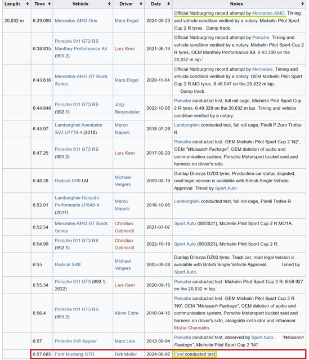Click the 2024-08-07 date cell
Screen dimensions: 309x360
pos(158,354)
